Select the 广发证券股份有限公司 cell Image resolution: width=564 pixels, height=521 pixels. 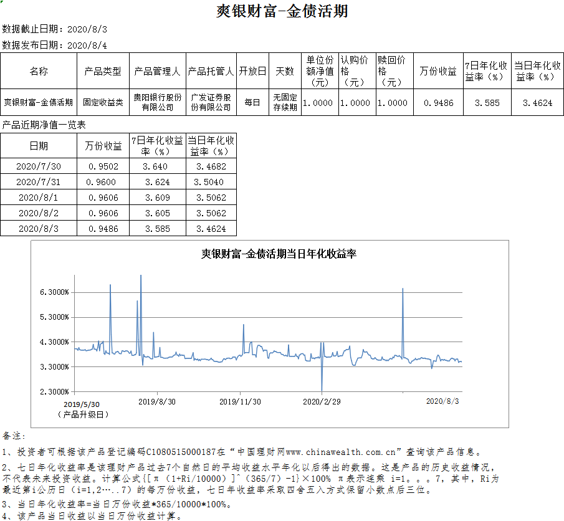(x=211, y=103)
